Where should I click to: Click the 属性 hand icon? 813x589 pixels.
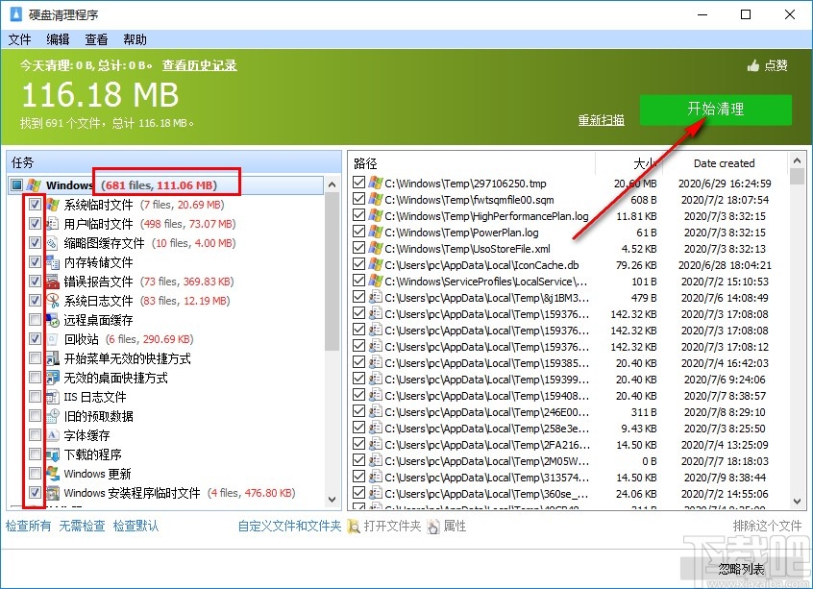433,527
